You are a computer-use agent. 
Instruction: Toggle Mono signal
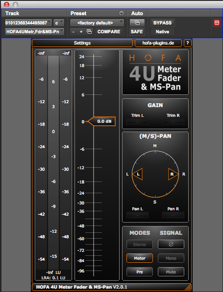[171, 258]
